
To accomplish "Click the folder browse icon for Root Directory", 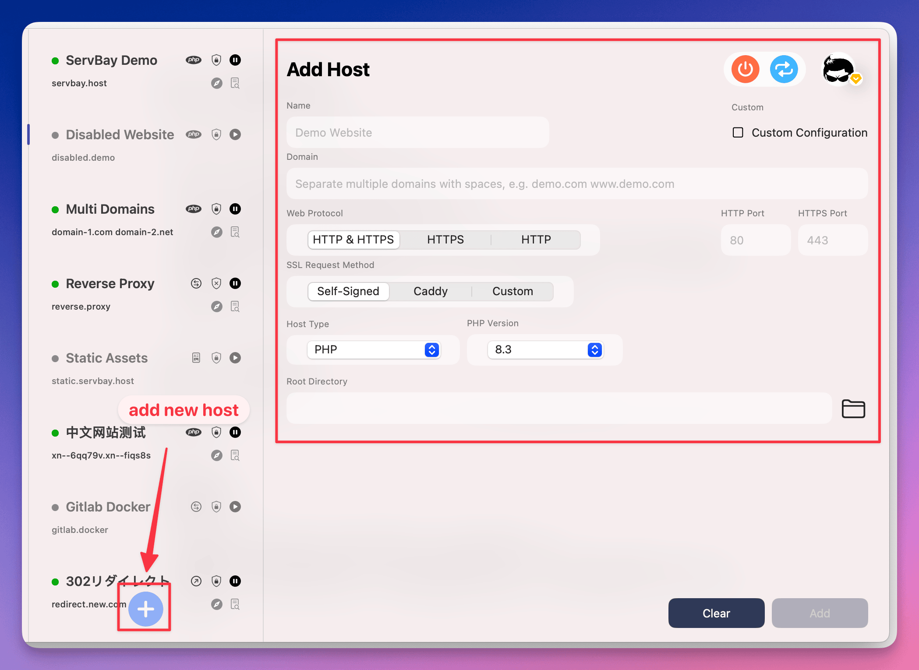I will [854, 408].
